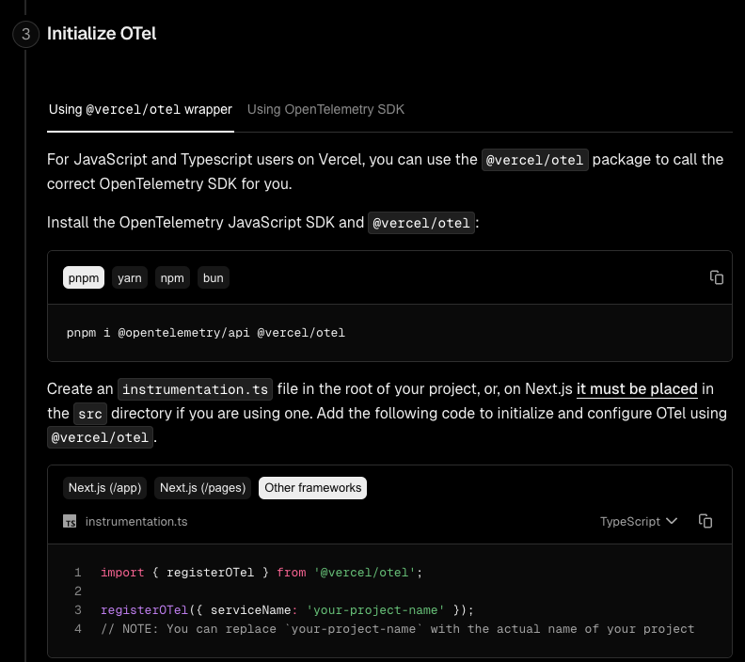The width and height of the screenshot is (745, 662).
Task: Switch to yarn package manager
Action: click(x=130, y=277)
